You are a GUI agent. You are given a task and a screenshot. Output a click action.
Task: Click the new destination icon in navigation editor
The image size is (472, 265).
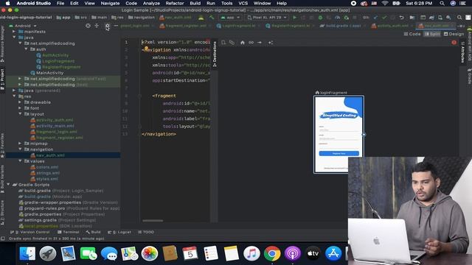coord(223,43)
